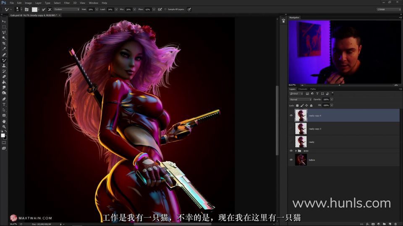Hide the ФОН group
The width and height of the screenshot is (403, 226).
pyautogui.click(x=291, y=151)
